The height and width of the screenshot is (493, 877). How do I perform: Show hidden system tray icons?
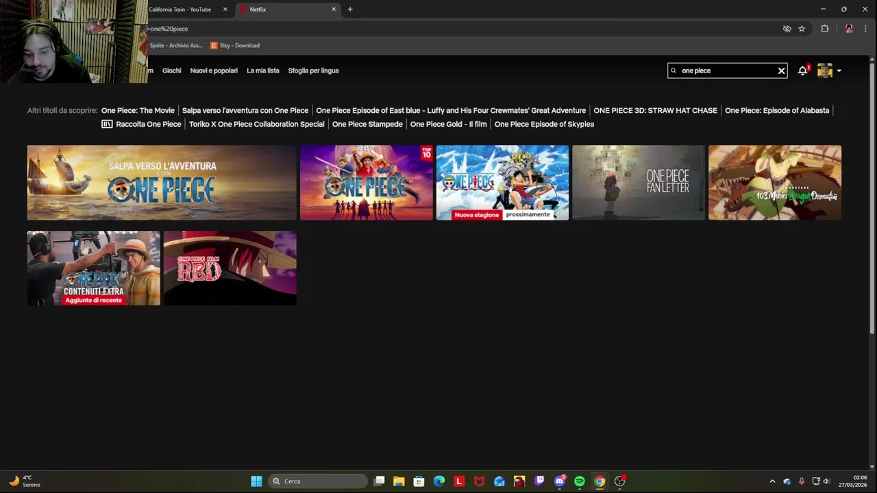point(772,481)
